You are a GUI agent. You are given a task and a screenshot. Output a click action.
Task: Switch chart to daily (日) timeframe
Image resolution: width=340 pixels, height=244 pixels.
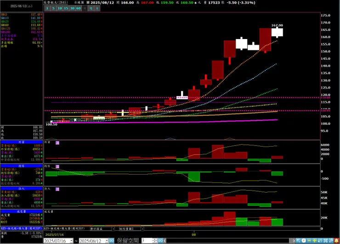click(85, 8)
